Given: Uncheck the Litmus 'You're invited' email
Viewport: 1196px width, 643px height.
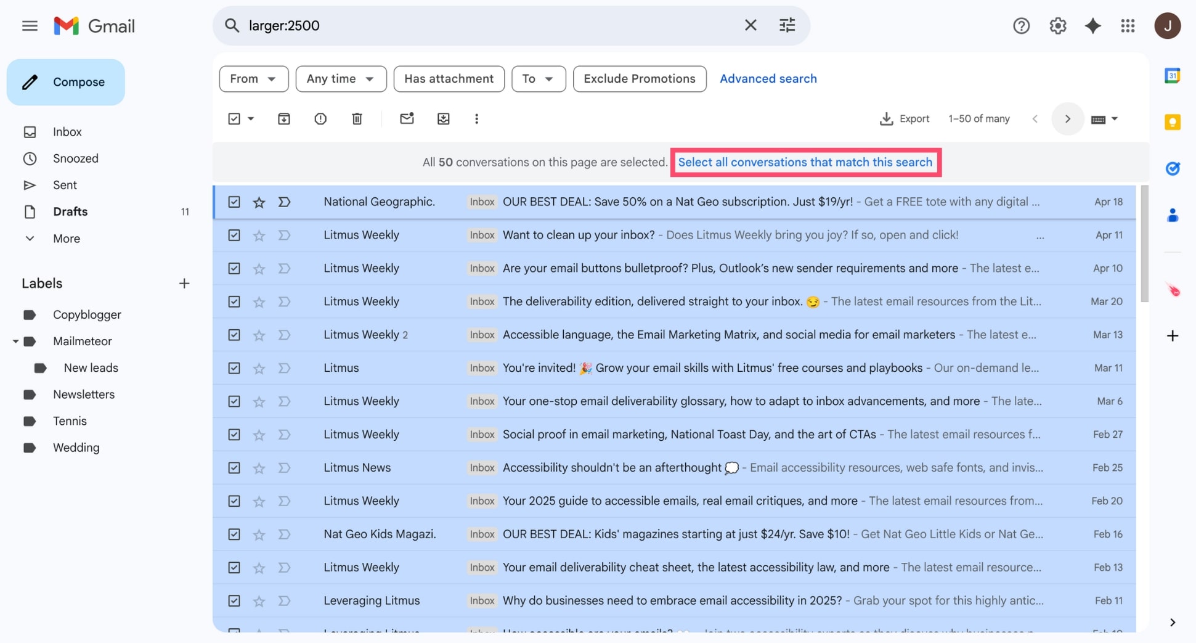Looking at the screenshot, I should (x=234, y=369).
